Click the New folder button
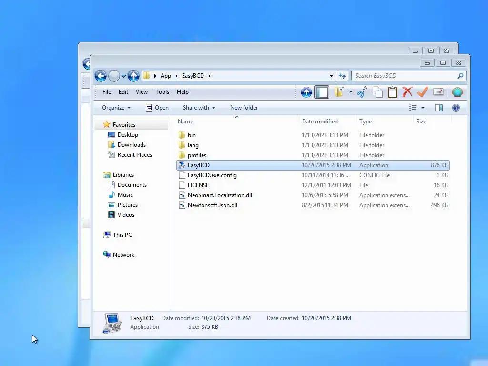The height and width of the screenshot is (366, 488). [x=244, y=108]
